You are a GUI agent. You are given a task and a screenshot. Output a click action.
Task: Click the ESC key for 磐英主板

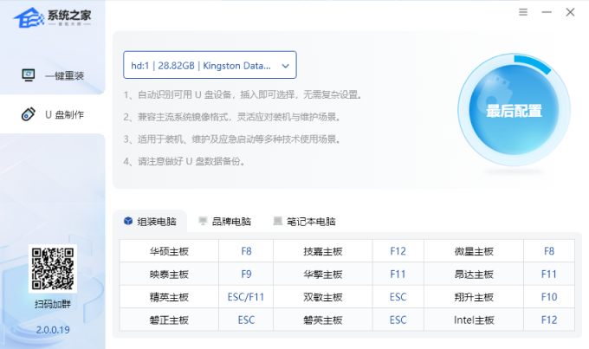click(398, 320)
